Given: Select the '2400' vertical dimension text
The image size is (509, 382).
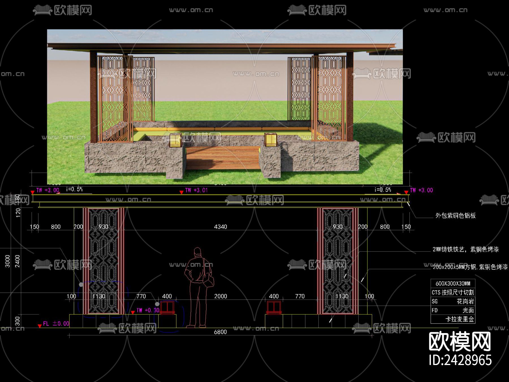Looking at the screenshot, I should coord(18,261).
